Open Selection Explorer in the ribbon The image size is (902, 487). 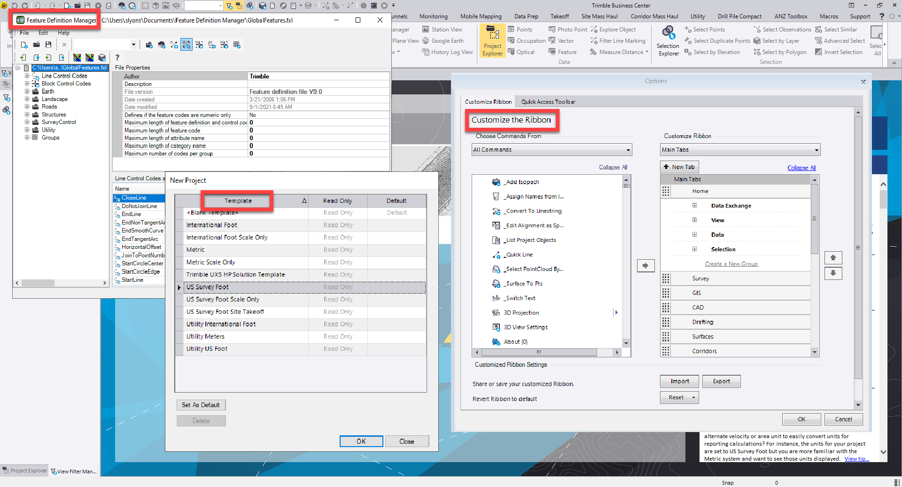(x=668, y=41)
